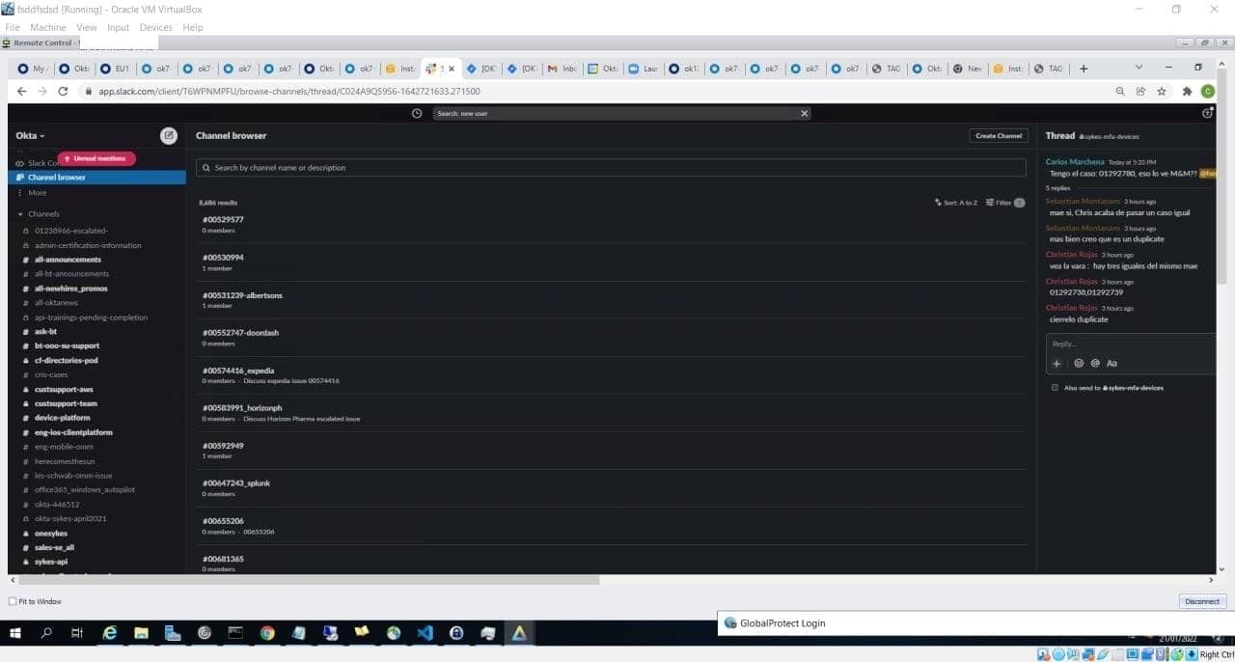Viewport: 1235px width, 662px height.
Task: Enable the Fit to Window checkbox
Action: 12,601
